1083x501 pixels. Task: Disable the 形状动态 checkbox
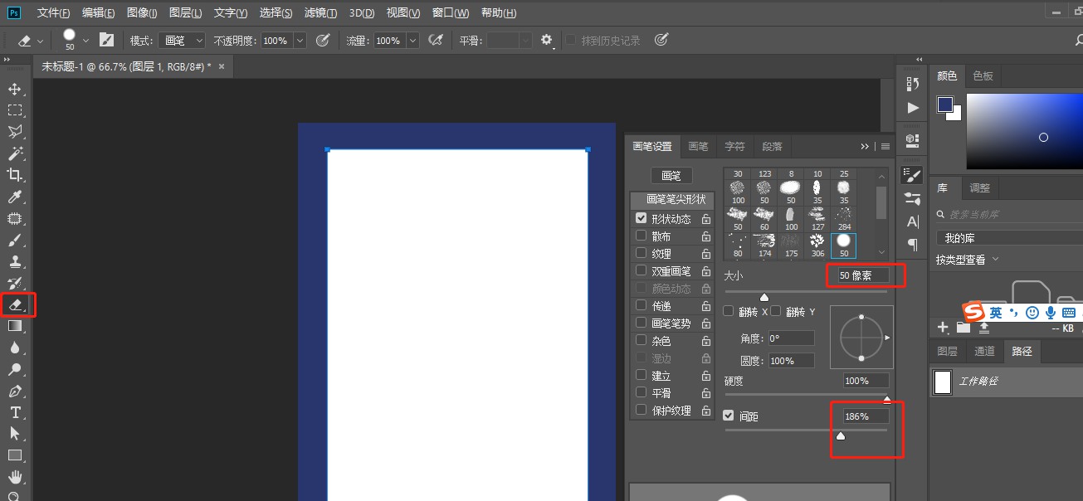coord(641,217)
